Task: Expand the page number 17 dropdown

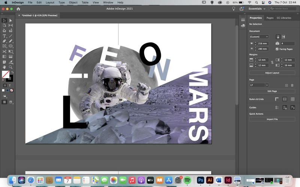Action: (x=267, y=85)
